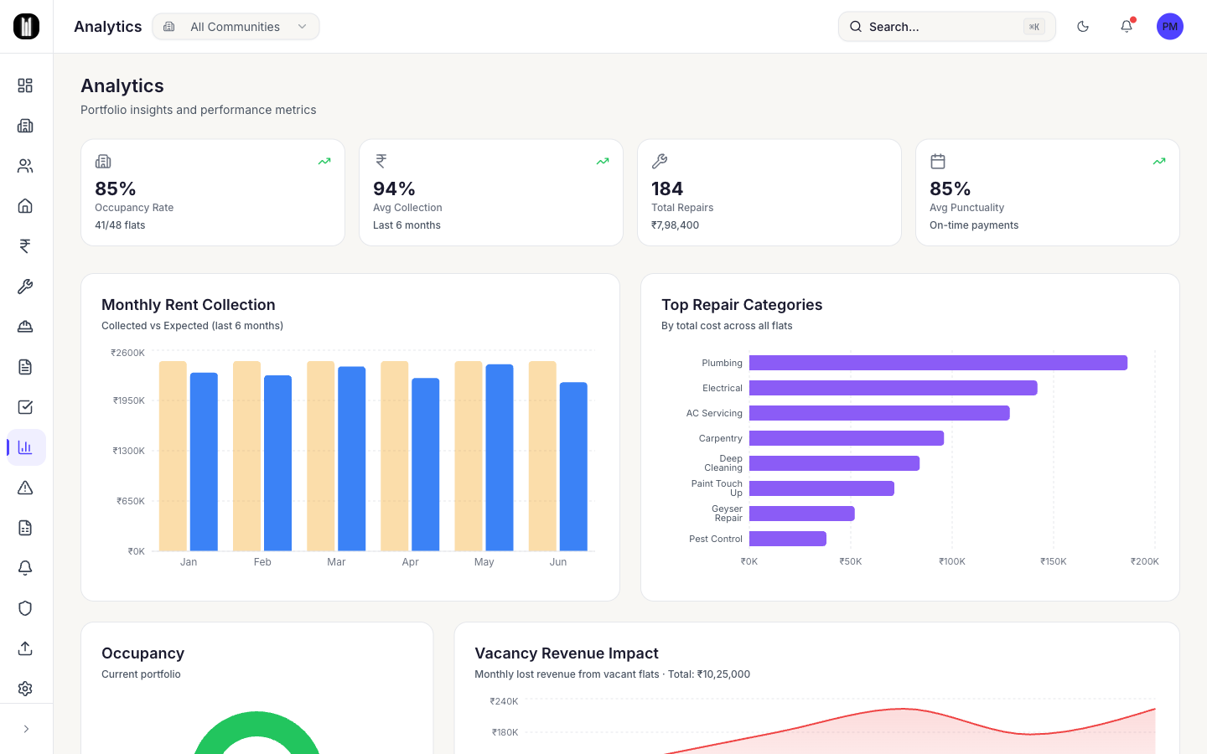Image resolution: width=1207 pixels, height=754 pixels.
Task: Click the '41/48 flats' text
Action: click(120, 225)
